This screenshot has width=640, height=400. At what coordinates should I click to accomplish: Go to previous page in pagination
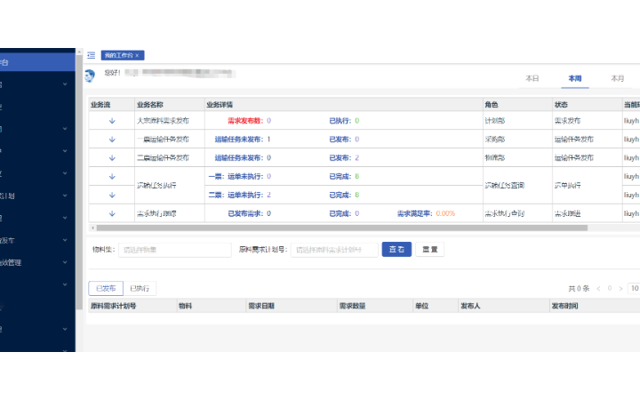598,289
